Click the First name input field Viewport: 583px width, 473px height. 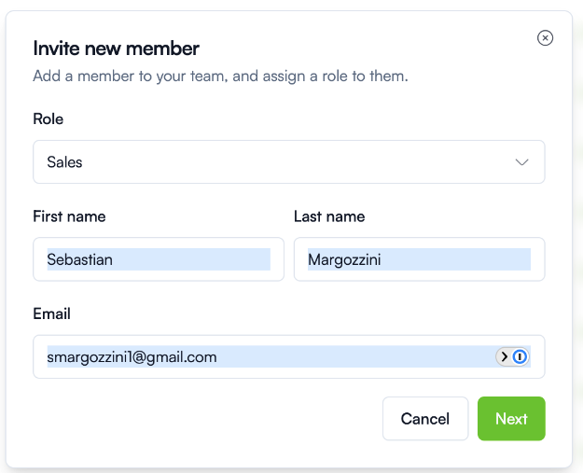159,259
